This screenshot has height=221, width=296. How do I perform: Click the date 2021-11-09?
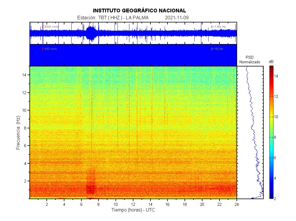(177, 18)
